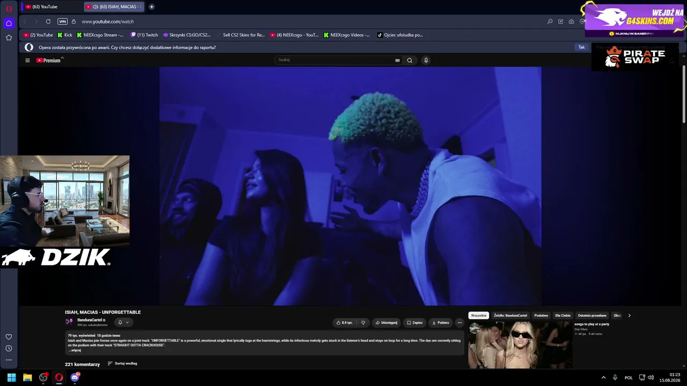This screenshot has height=386, width=687.
Task: Open the on-screen keyboard in search box
Action: click(x=397, y=60)
